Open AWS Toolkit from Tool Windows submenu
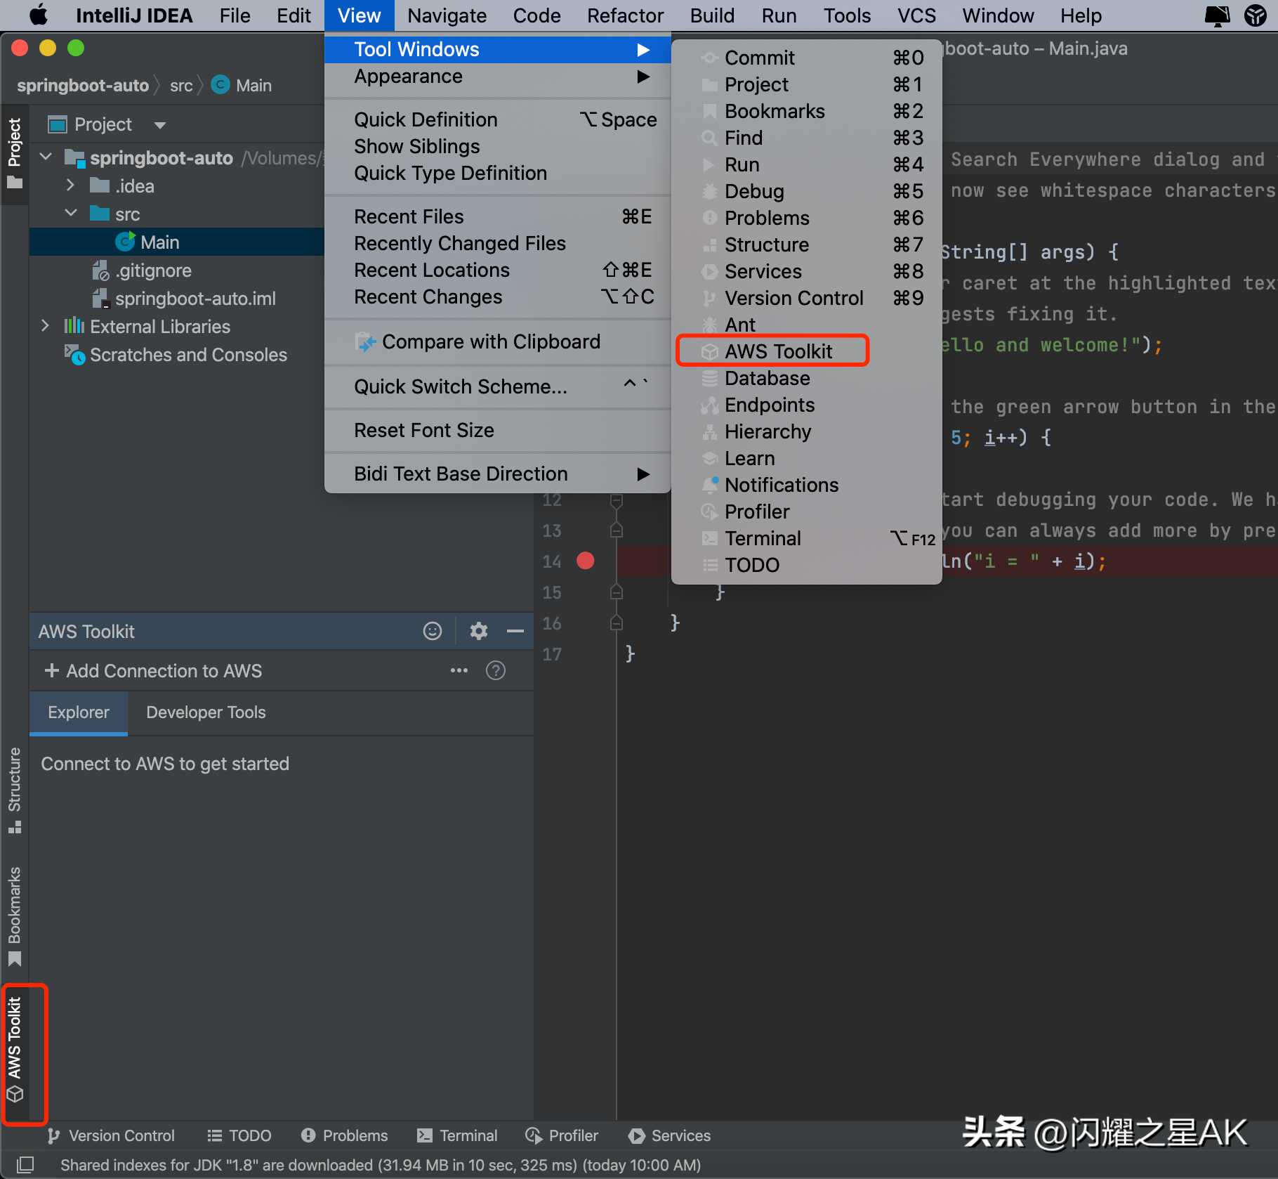This screenshot has width=1278, height=1179. tap(806, 351)
